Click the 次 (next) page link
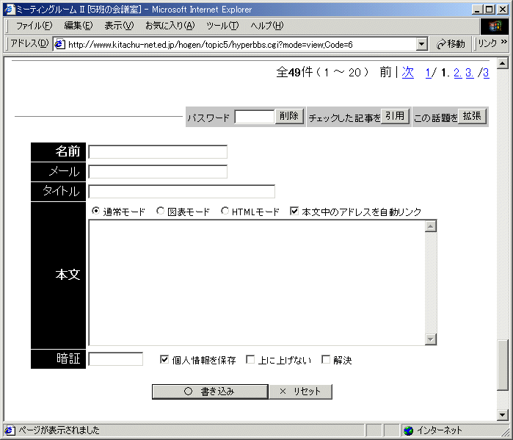The height and width of the screenshot is (440, 513). click(407, 72)
